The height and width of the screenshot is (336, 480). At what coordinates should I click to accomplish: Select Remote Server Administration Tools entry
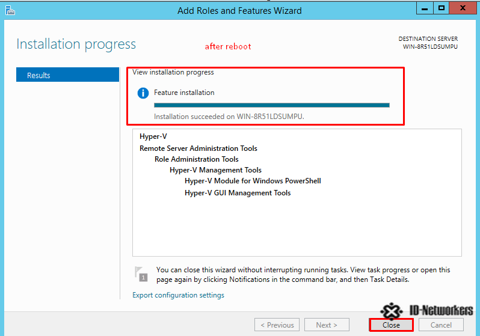click(x=198, y=148)
